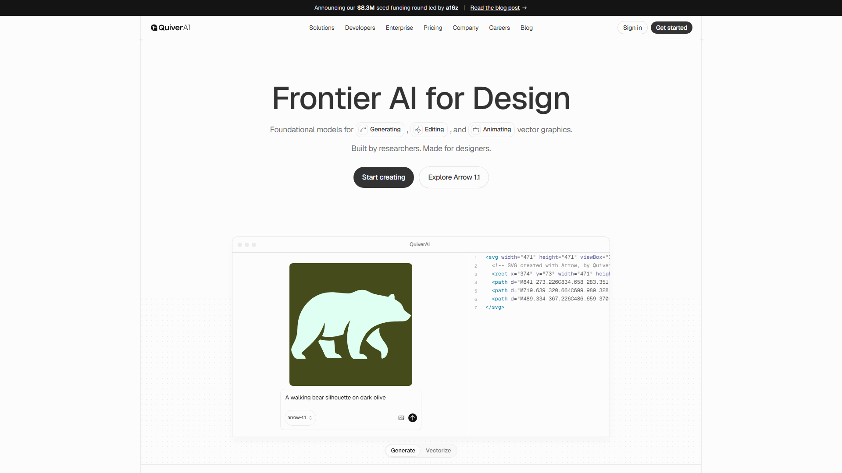Click the Start creating button

coord(384,177)
